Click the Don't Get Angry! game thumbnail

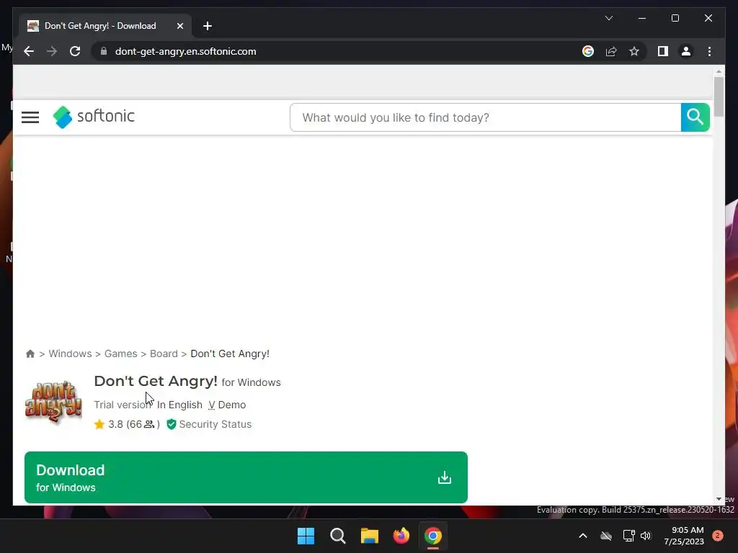53,401
